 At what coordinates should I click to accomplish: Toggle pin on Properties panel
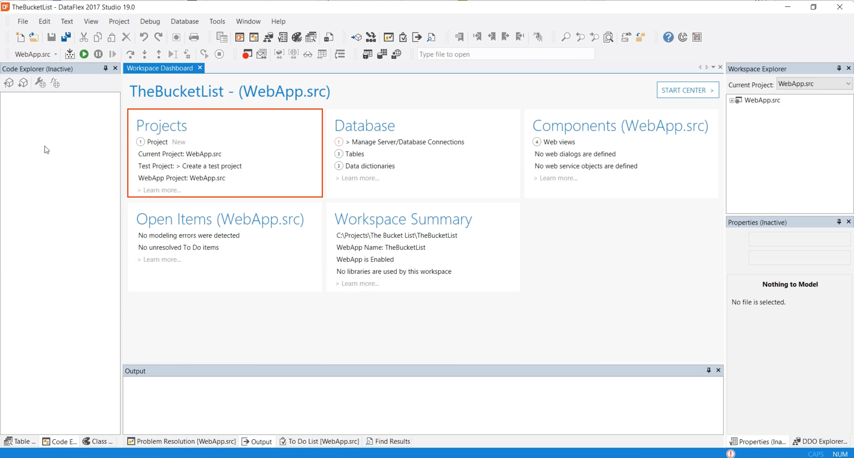(x=839, y=222)
